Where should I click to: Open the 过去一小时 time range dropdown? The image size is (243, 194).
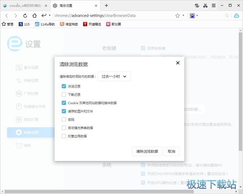114,76
